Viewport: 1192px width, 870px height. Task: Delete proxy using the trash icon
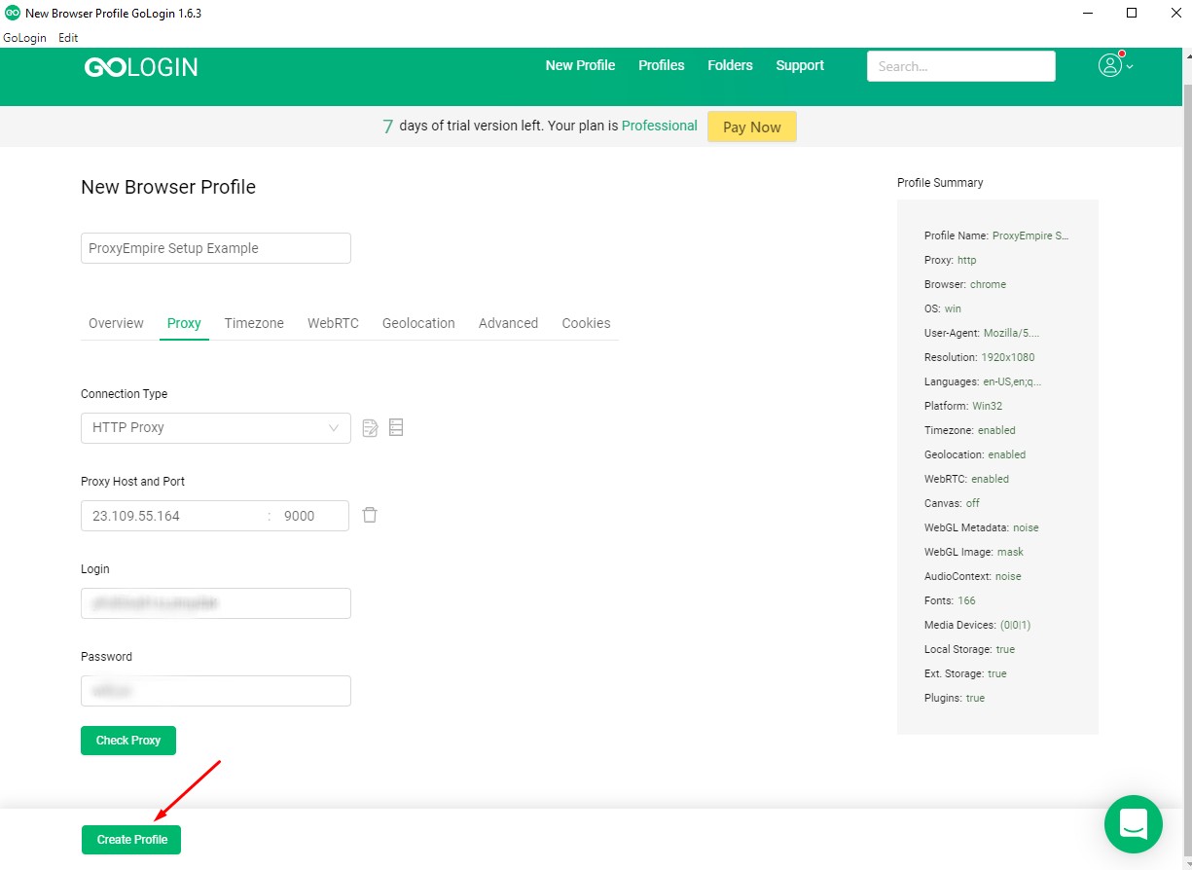point(370,515)
